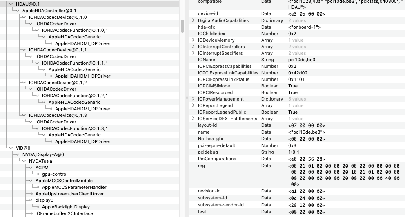
Task: Select IOFramebufferI2CInterface entry
Action: [65, 213]
